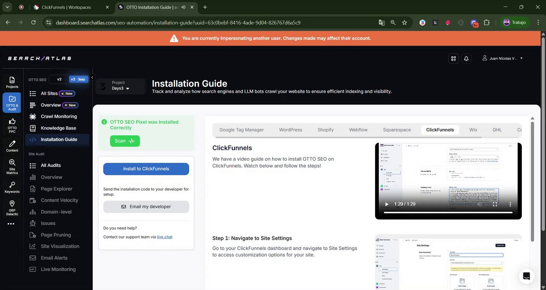Viewport: 546px width, 290px height.
Task: Select the Squarespace tab
Action: point(397,130)
